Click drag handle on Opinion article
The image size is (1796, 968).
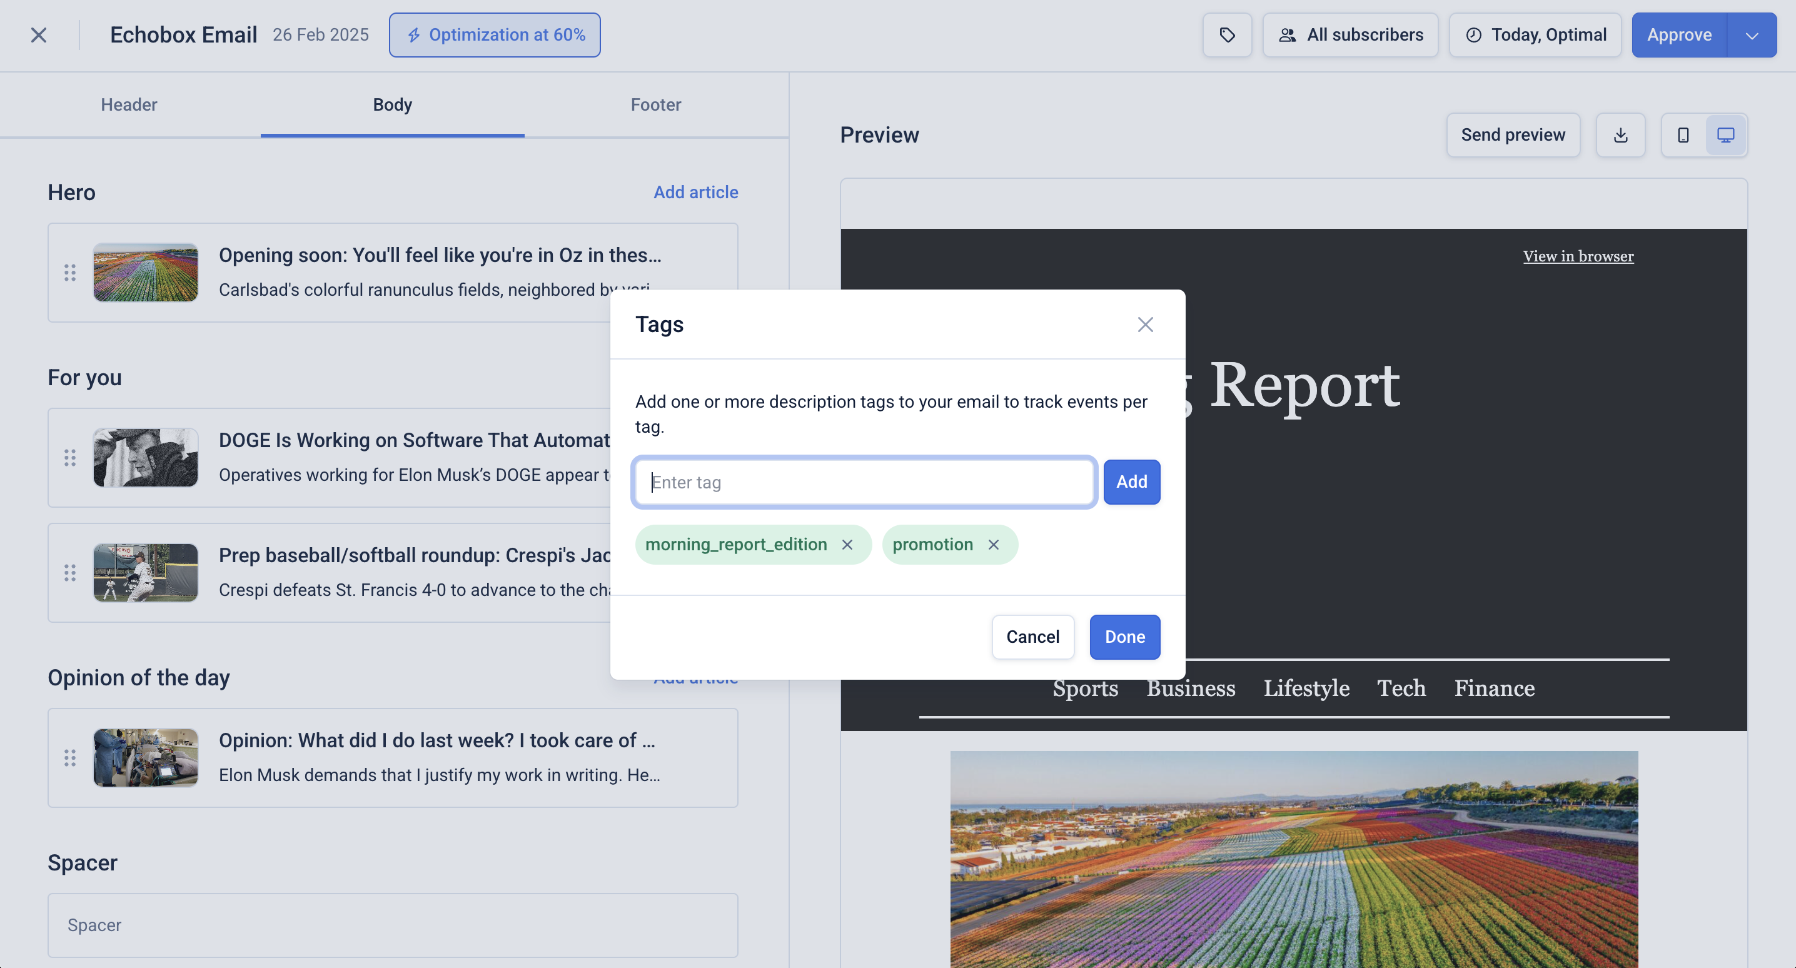69,758
